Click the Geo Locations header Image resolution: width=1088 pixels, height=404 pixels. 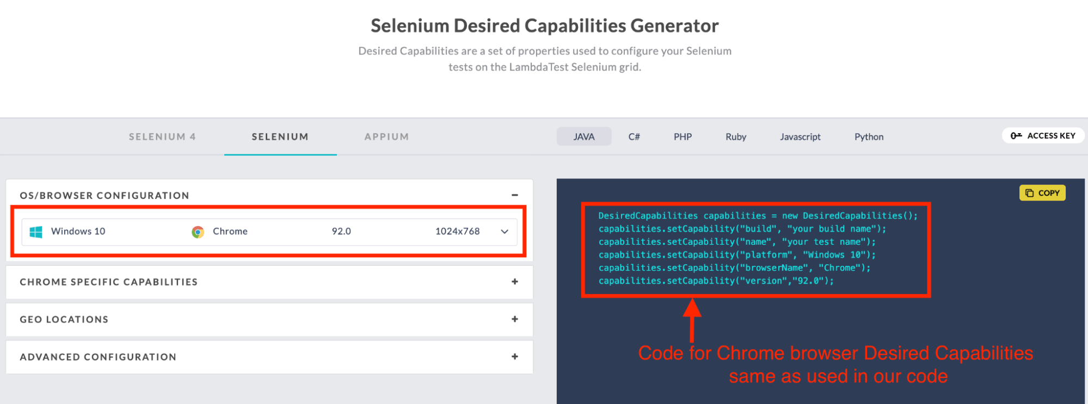tap(269, 319)
